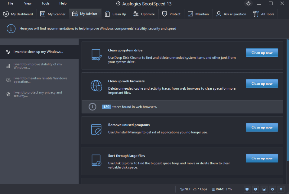Click the NET speed indicator in status bar
This screenshot has width=289, height=194.
[x=194, y=189]
